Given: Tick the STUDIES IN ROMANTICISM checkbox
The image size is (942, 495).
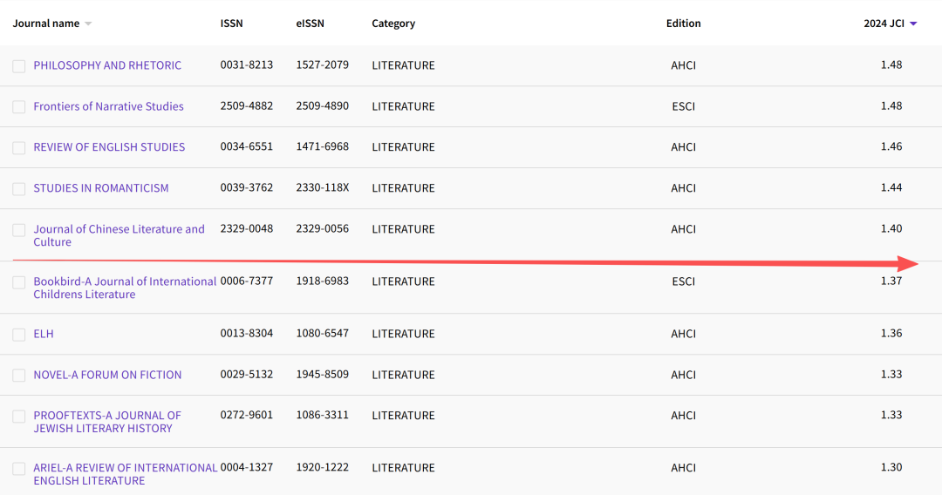Looking at the screenshot, I should [19, 189].
